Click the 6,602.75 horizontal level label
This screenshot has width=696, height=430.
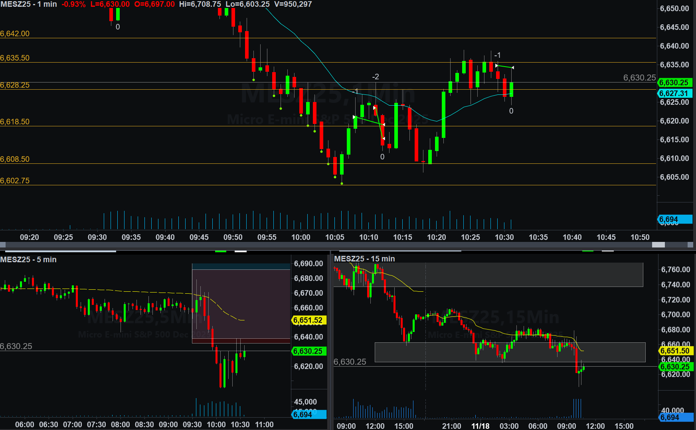[15, 181]
